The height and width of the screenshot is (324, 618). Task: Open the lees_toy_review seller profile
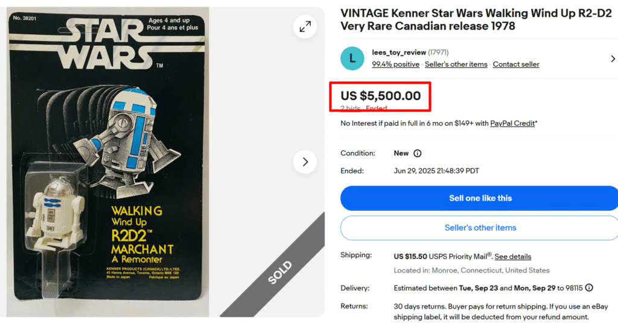(398, 52)
